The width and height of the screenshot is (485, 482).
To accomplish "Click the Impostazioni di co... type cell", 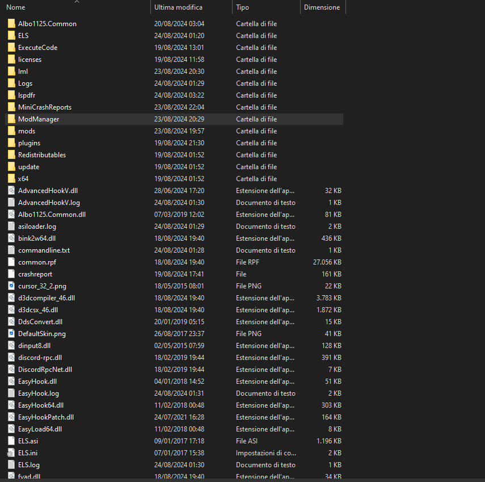I will click(x=266, y=453).
